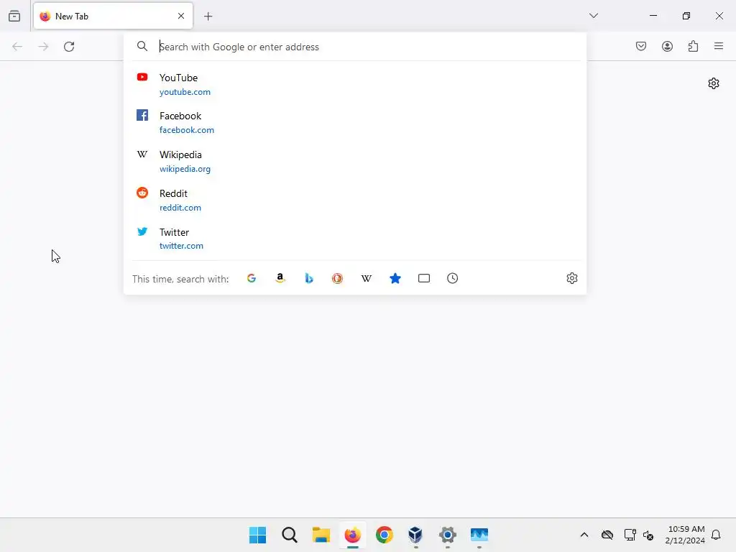Go forward one page

(x=43, y=47)
